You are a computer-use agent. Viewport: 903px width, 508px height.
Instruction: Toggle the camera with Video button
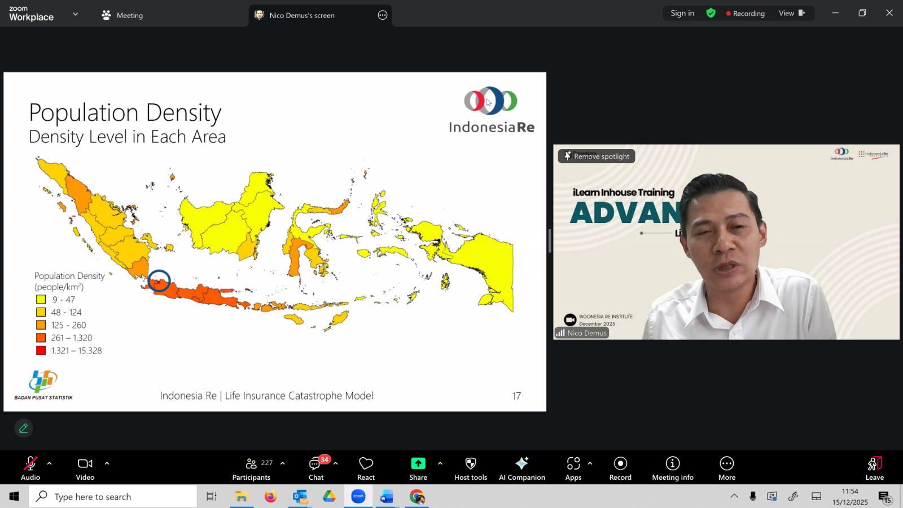pos(85,468)
